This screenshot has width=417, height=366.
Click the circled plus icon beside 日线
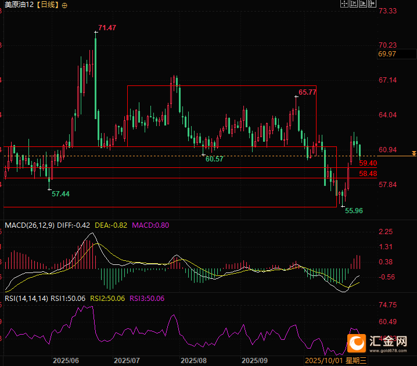point(64,5)
